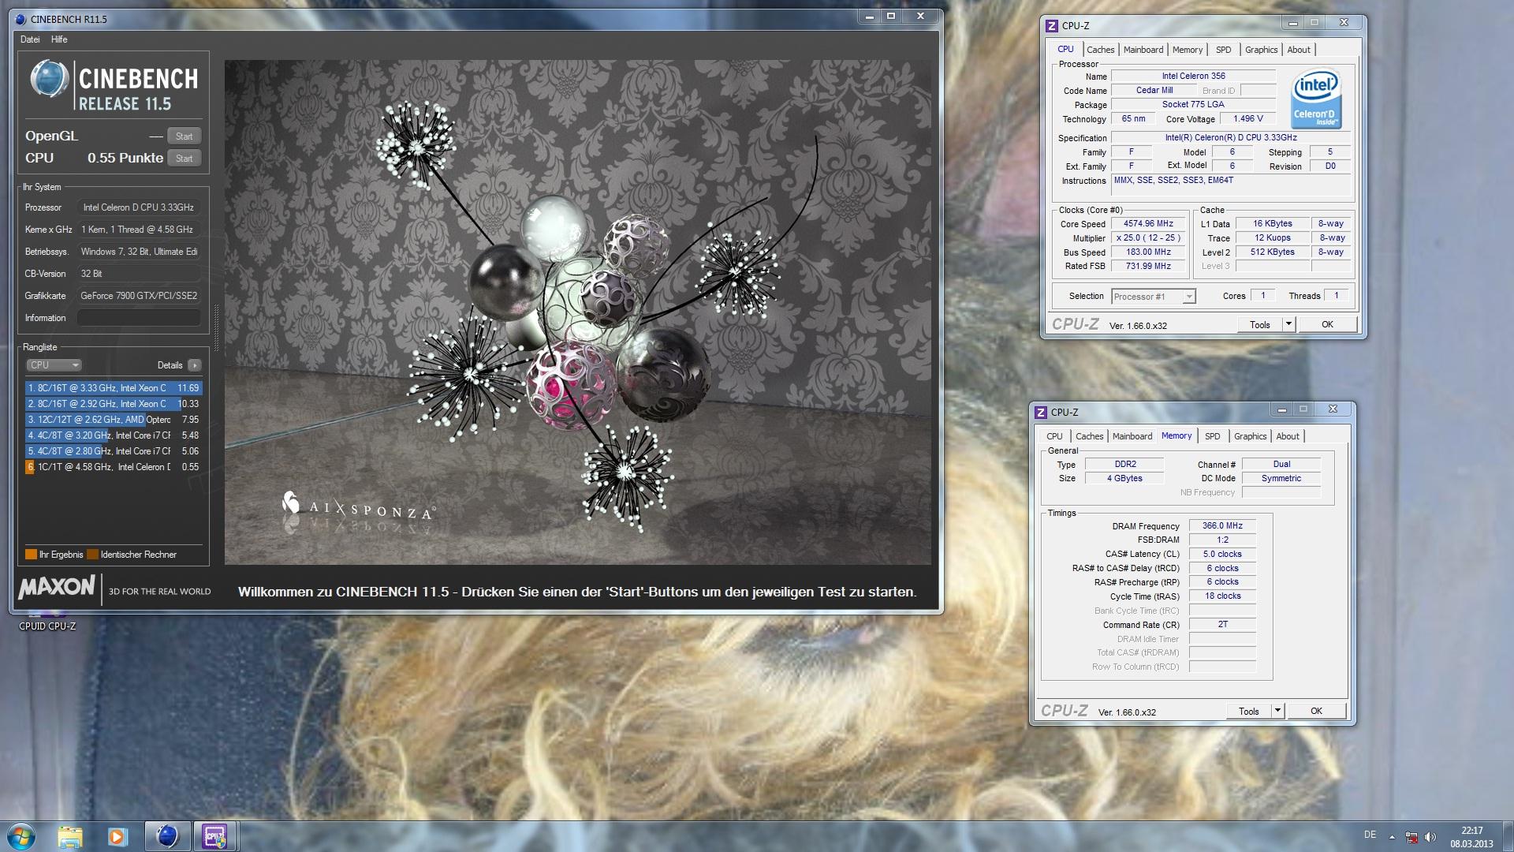This screenshot has width=1514, height=852.
Task: Click the MAXON logo
Action: point(57,587)
